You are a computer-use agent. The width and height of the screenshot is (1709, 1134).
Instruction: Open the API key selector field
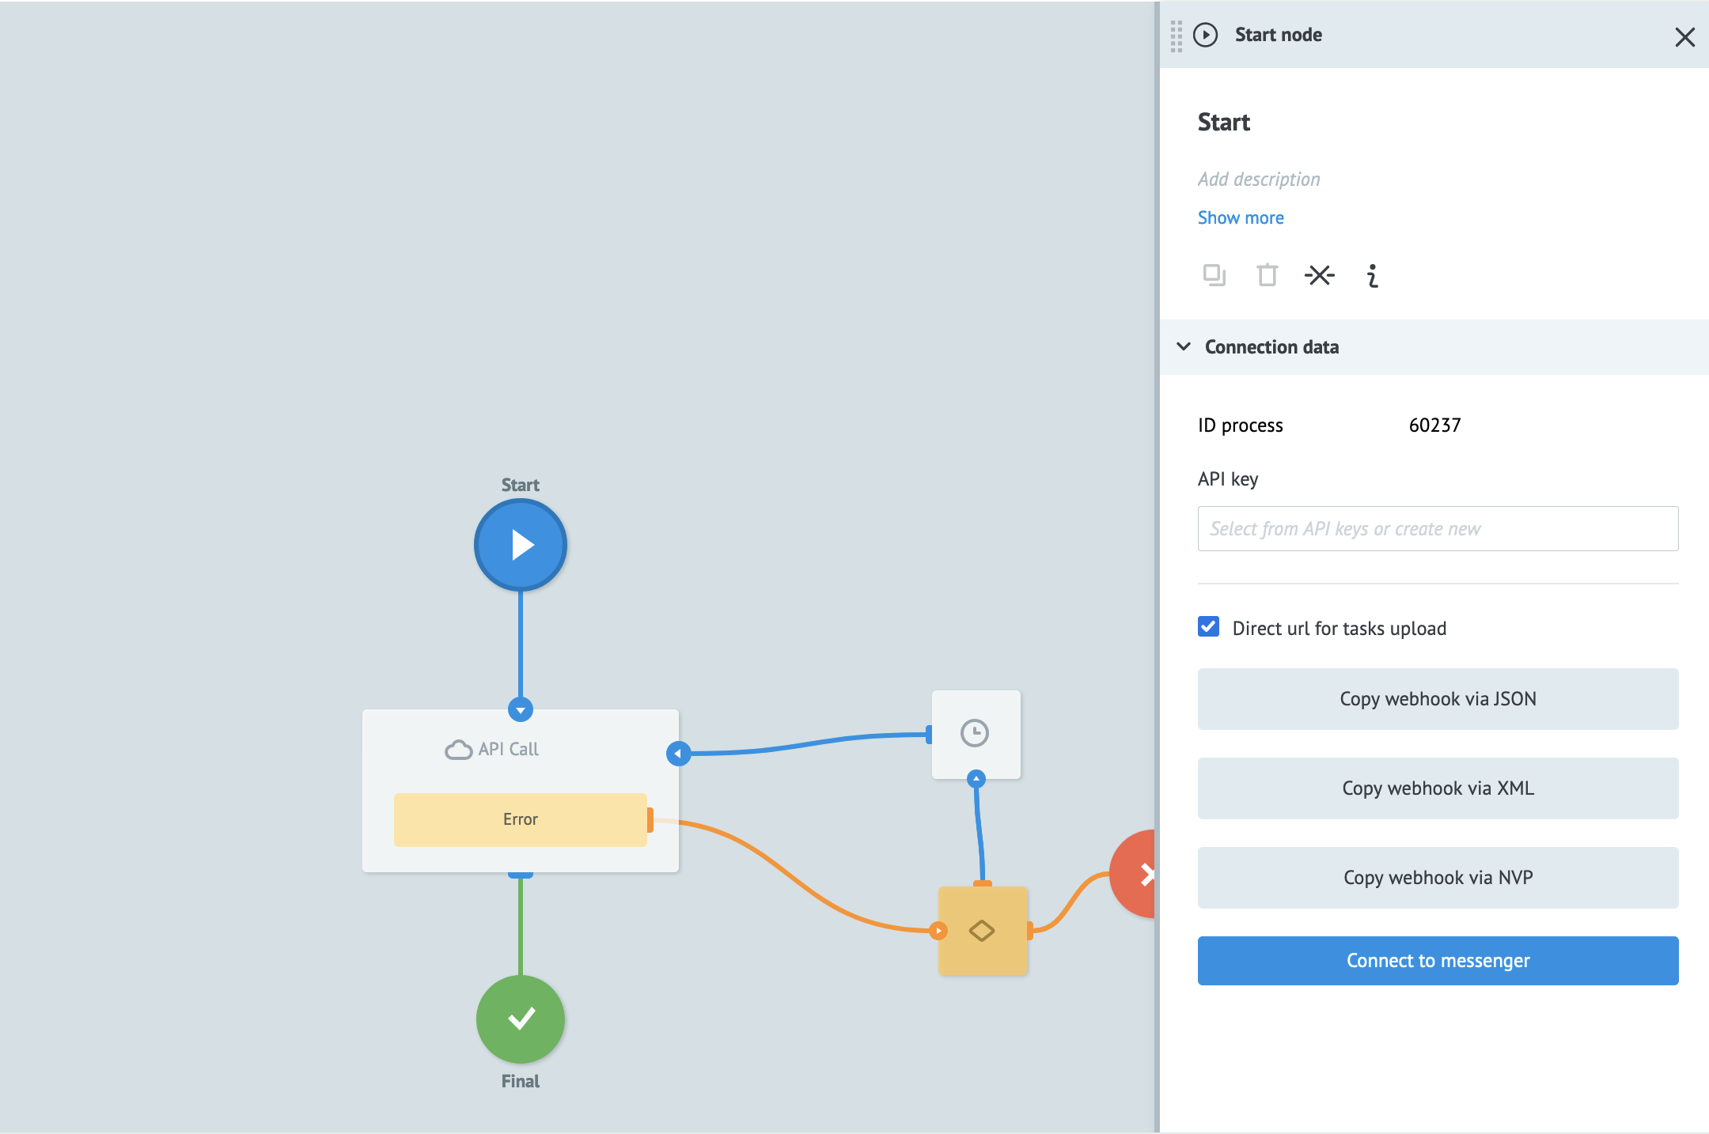(1437, 528)
